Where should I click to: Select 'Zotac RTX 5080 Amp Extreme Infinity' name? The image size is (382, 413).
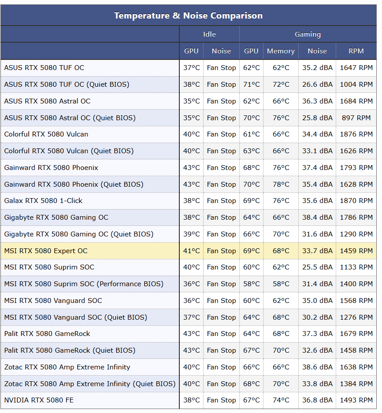(67, 367)
